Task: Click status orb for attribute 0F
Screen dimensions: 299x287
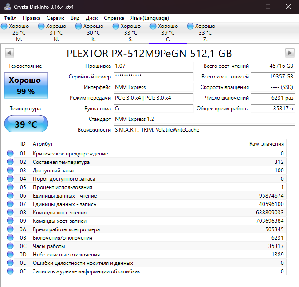Action: [10, 271]
